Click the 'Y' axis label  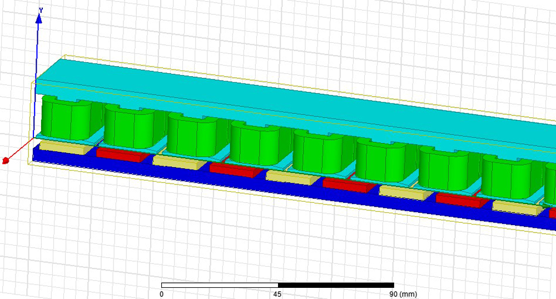coord(41,10)
